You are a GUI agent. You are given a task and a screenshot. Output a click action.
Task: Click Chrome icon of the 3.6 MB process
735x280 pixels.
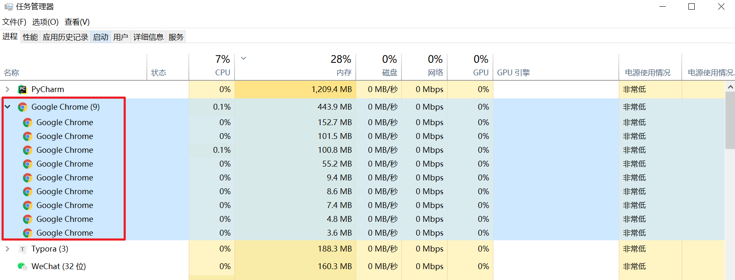[28, 233]
